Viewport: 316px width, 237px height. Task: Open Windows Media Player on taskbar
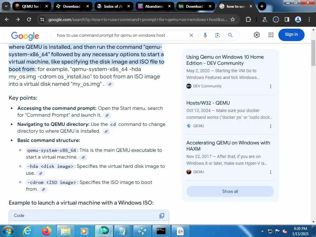(x=85, y=231)
